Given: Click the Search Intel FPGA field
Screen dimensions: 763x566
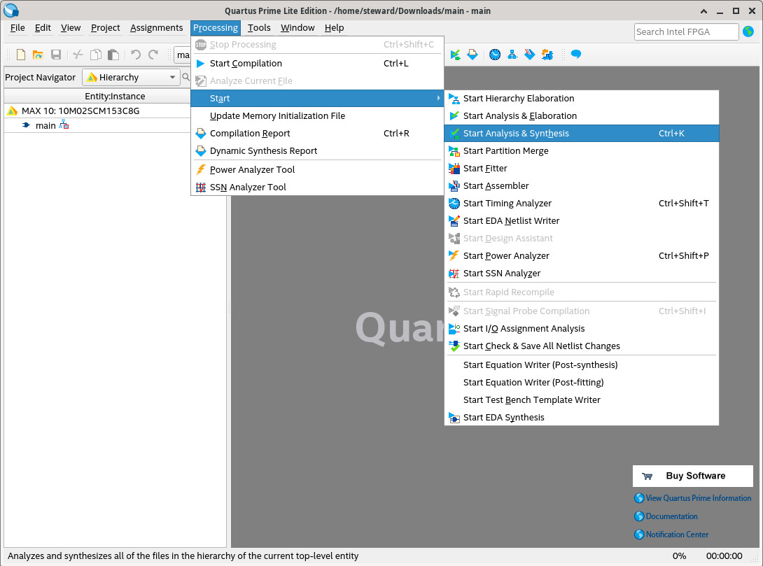Looking at the screenshot, I should point(686,31).
